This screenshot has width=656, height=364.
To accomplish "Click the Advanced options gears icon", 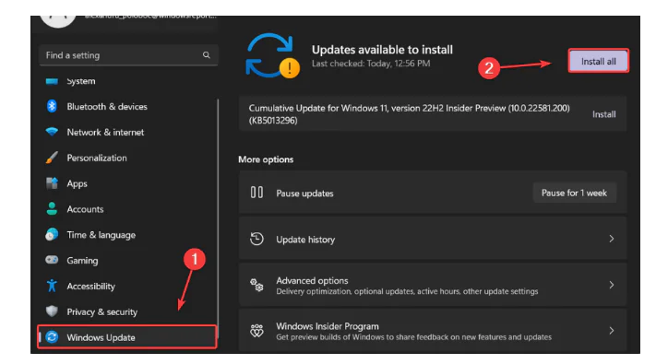I will 256,285.
